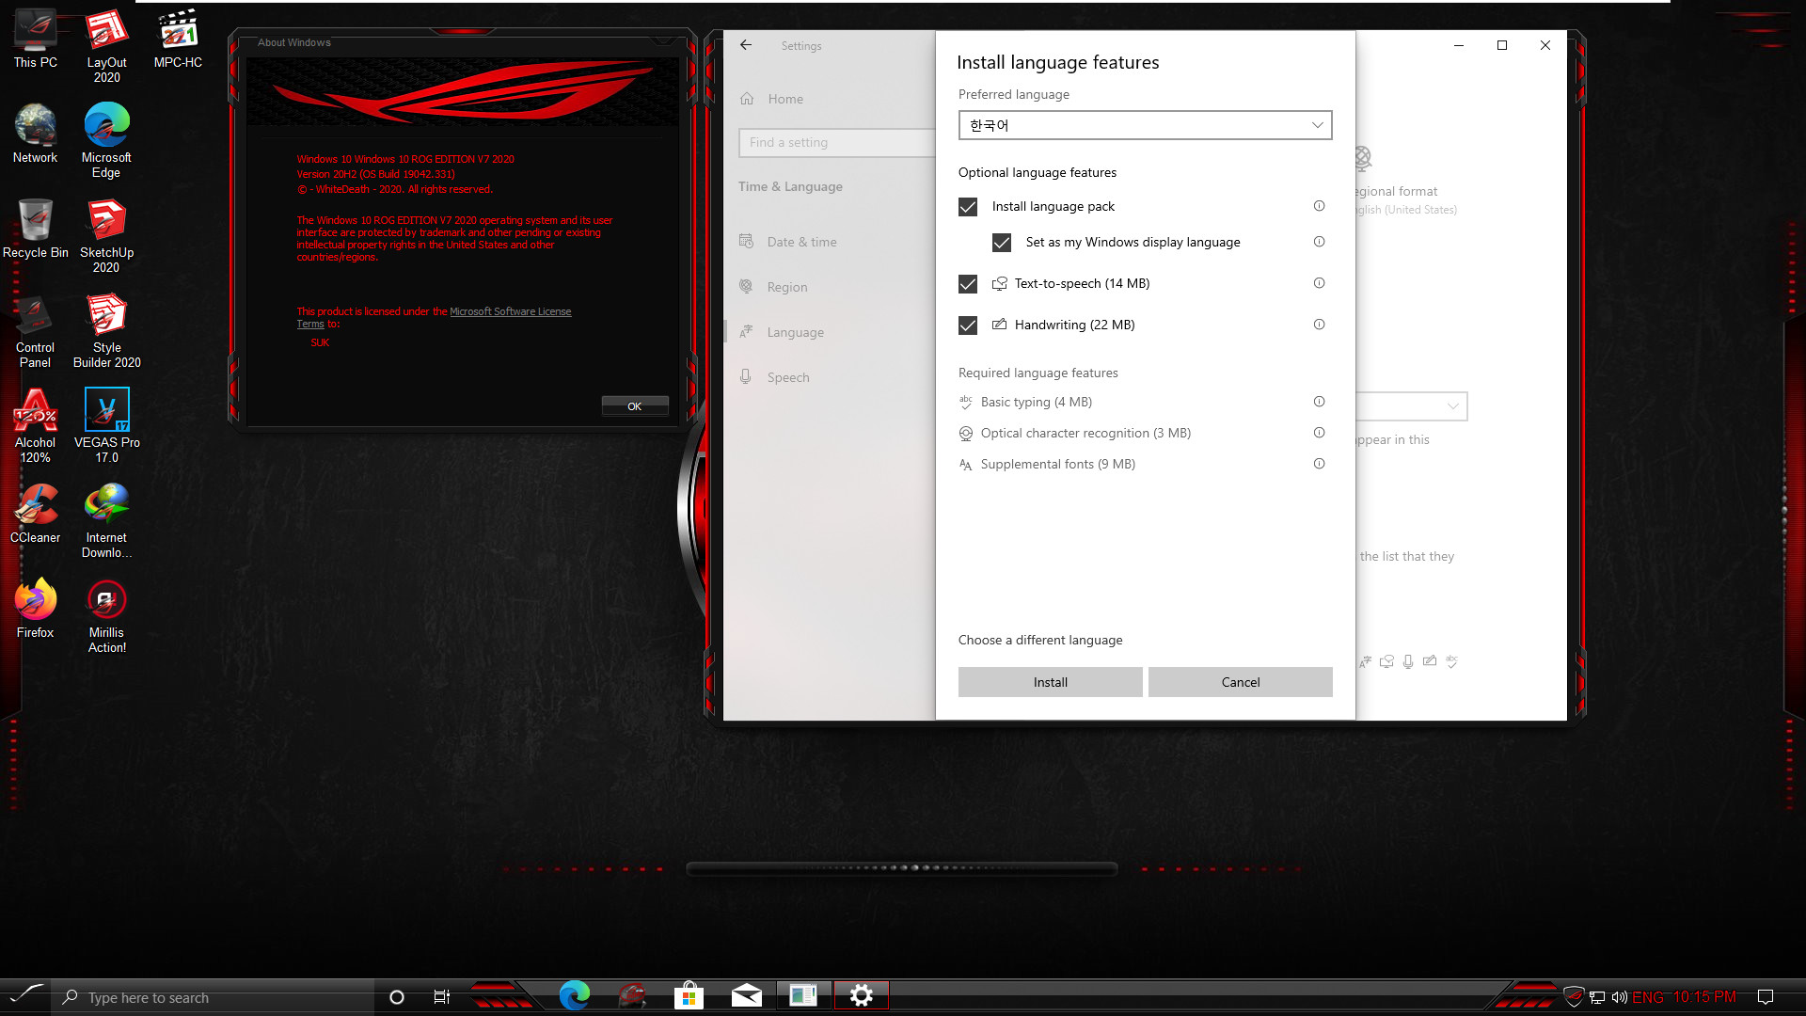The height and width of the screenshot is (1016, 1806).
Task: Open Network desktop icon
Action: (35, 134)
